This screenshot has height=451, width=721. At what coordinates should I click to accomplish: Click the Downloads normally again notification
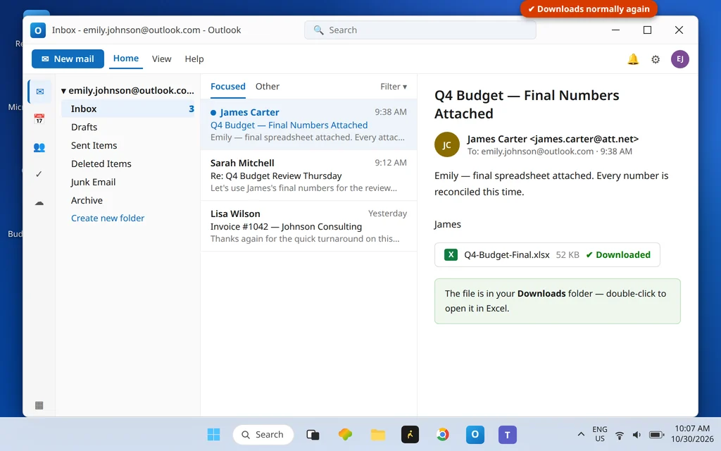coord(589,9)
